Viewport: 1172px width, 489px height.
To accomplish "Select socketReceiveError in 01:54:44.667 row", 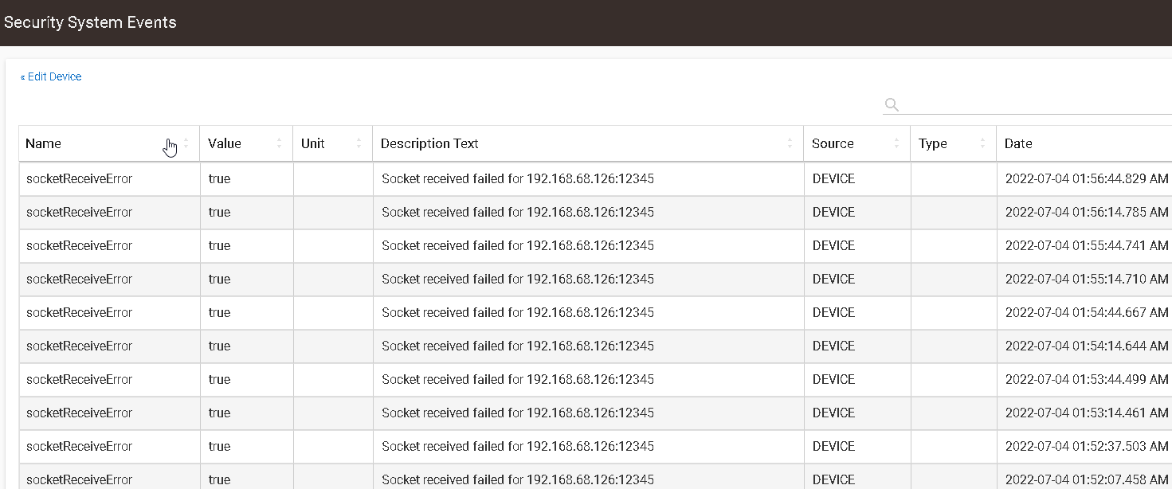I will pos(79,313).
